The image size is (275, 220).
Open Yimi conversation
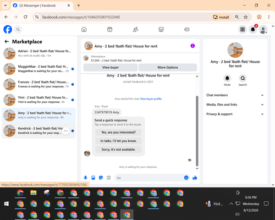(38, 100)
